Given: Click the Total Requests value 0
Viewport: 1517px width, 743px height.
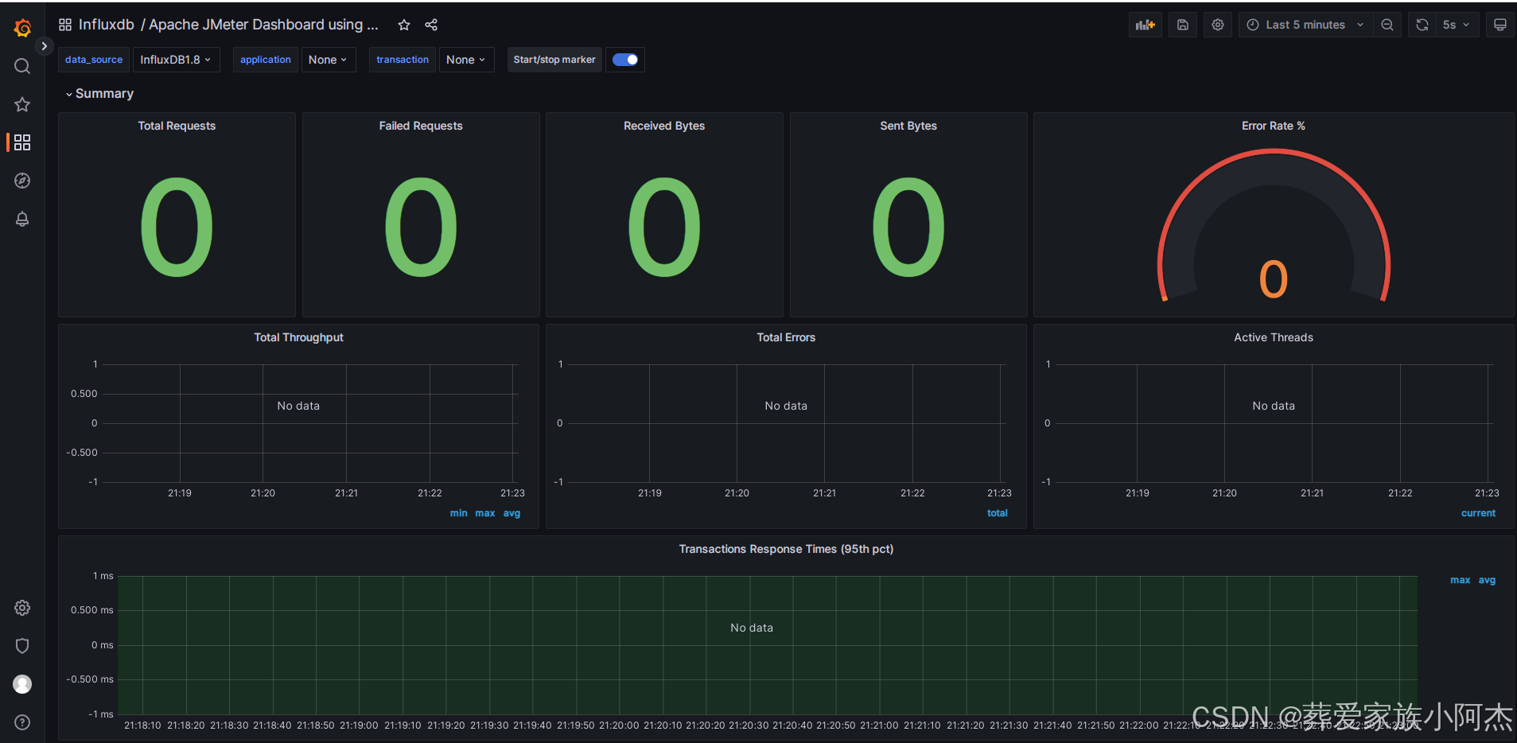Looking at the screenshot, I should (x=177, y=227).
